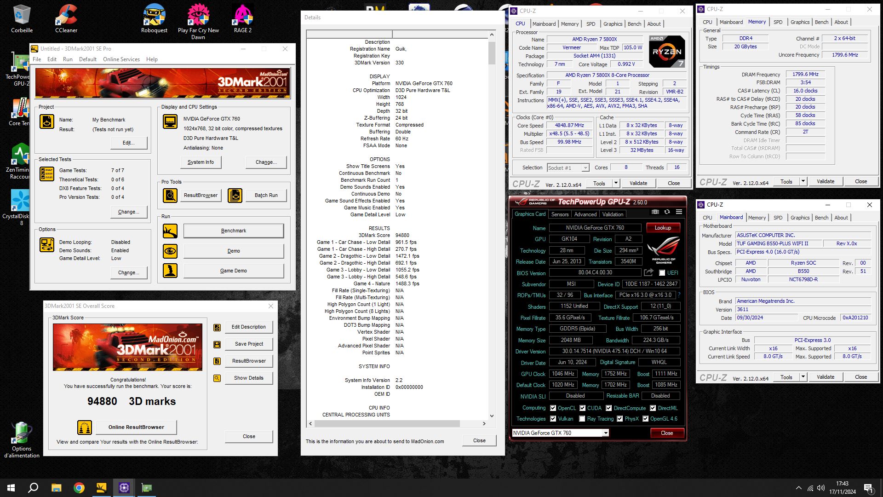This screenshot has width=883, height=497.
Task: Click the Batch Run icon in Pro Tools
Action: tap(235, 196)
